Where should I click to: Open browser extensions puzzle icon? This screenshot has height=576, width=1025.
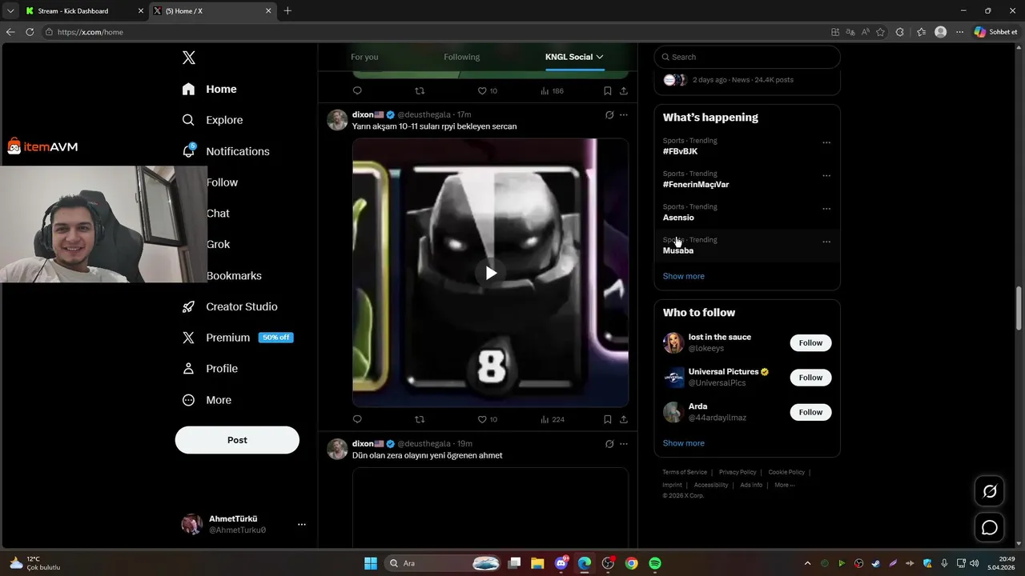pyautogui.click(x=900, y=32)
